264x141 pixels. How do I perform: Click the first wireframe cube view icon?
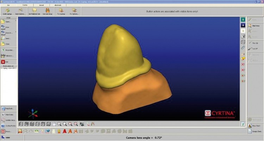tap(21, 124)
